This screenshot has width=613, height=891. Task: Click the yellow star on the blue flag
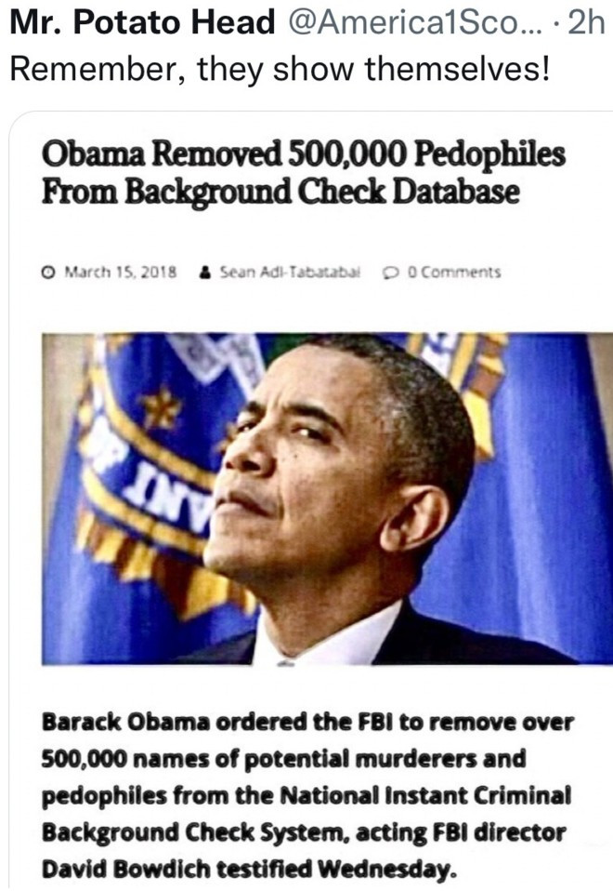pyautogui.click(x=162, y=408)
